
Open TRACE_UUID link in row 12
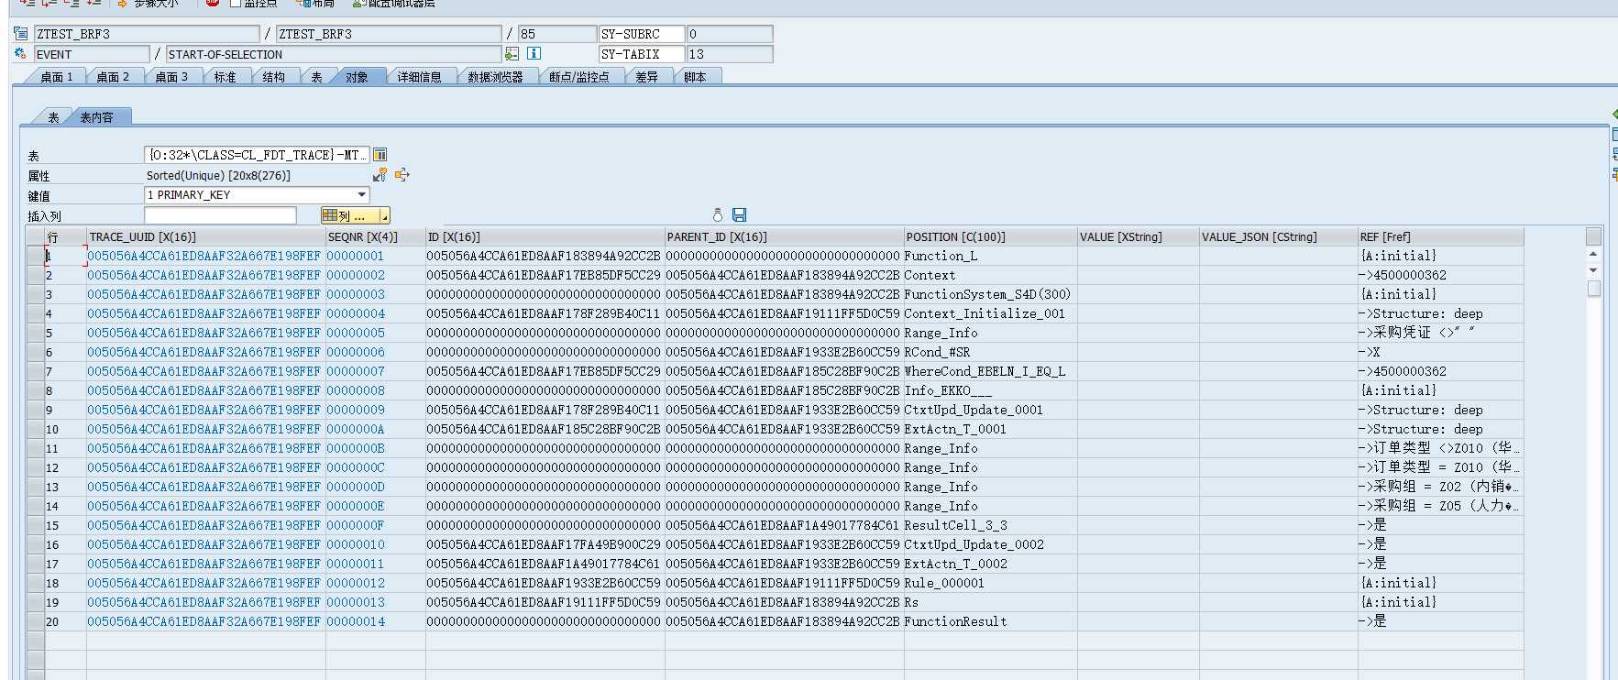click(x=204, y=467)
